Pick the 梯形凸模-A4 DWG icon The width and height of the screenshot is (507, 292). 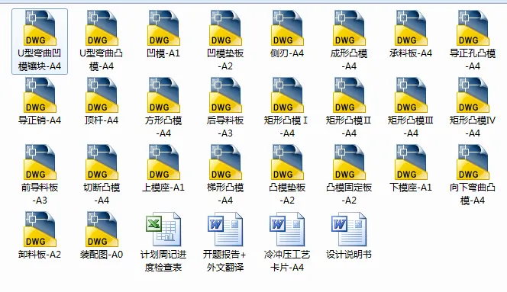tap(225, 162)
